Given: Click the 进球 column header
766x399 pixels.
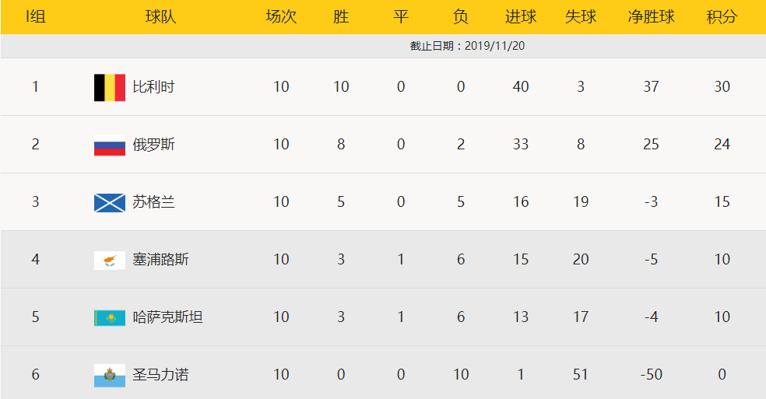Looking at the screenshot, I should 520,17.
